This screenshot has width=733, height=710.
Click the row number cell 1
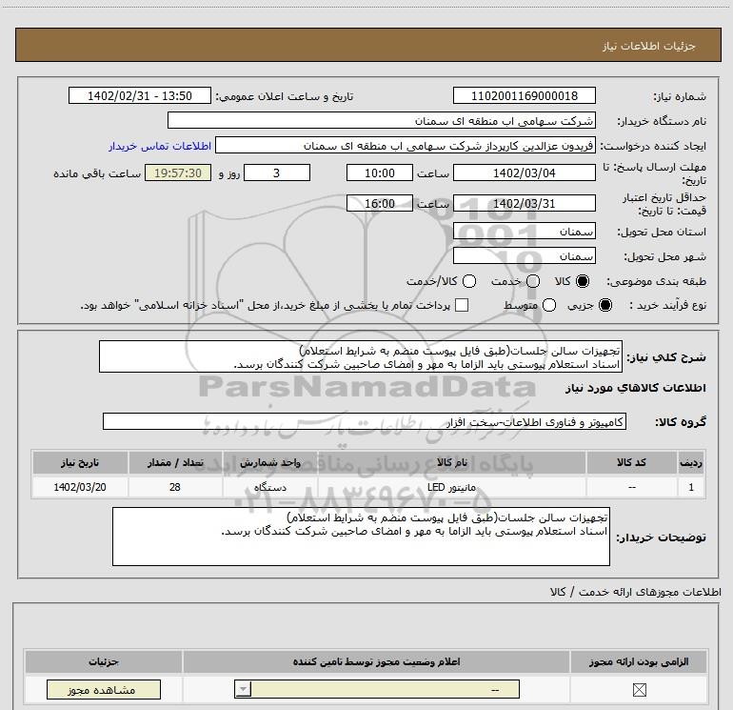pyautogui.click(x=691, y=487)
